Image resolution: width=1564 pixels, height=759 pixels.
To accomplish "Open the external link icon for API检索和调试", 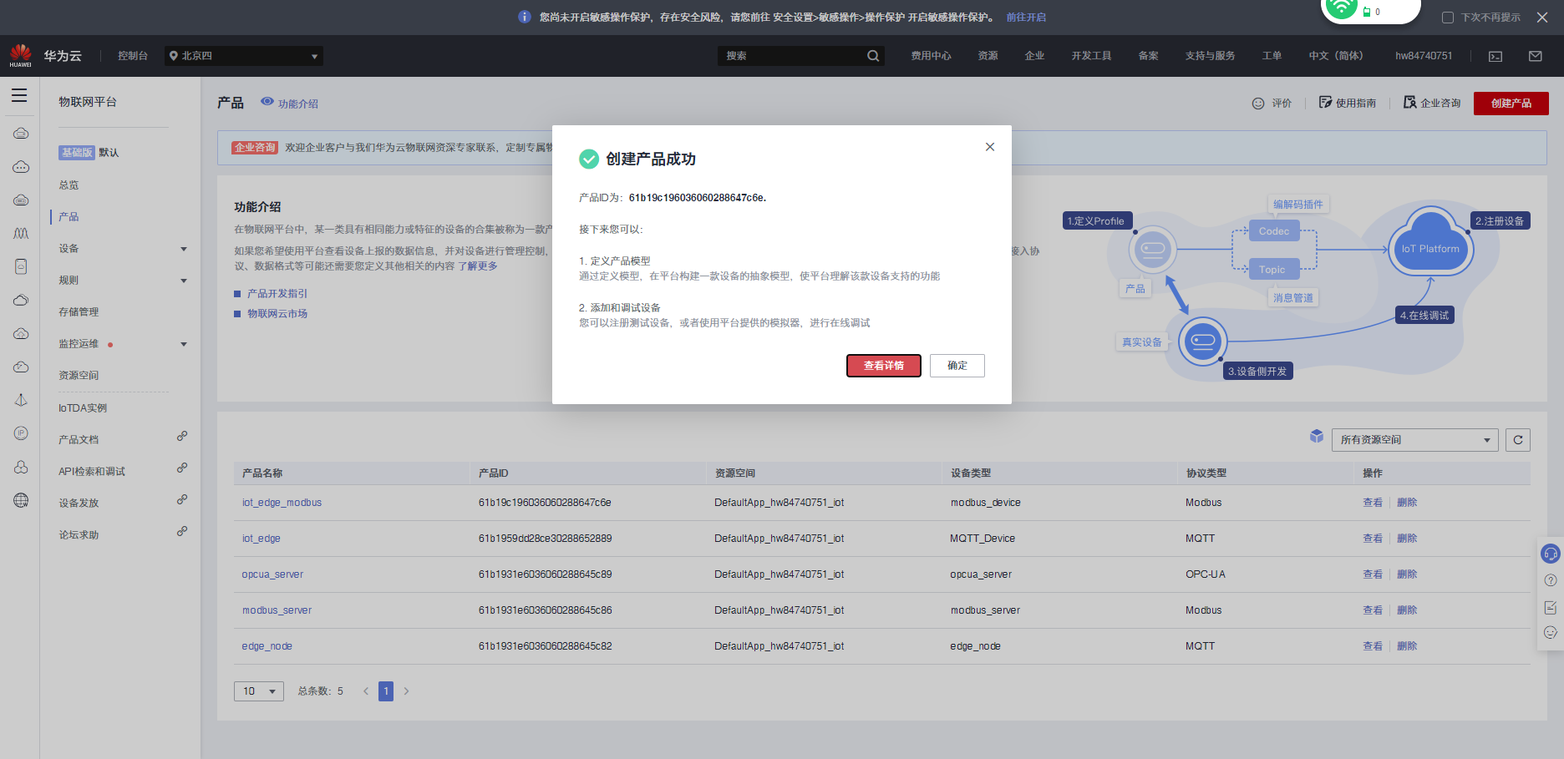I will pyautogui.click(x=182, y=468).
